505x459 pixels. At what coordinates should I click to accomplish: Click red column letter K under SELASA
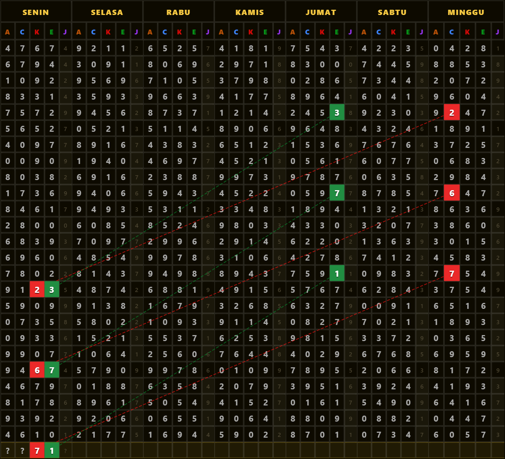[108, 32]
